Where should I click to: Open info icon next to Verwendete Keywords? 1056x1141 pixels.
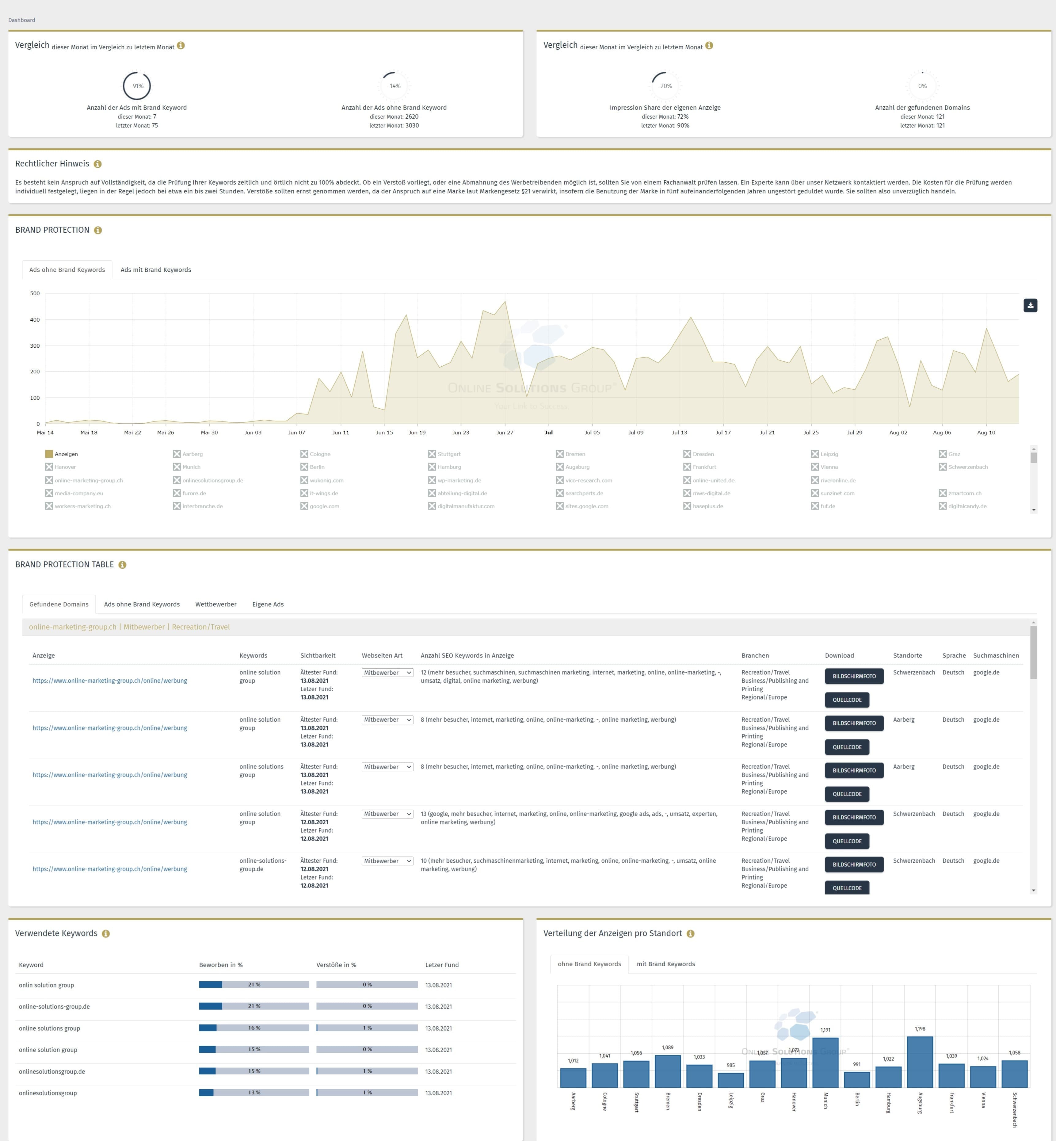pyautogui.click(x=106, y=933)
